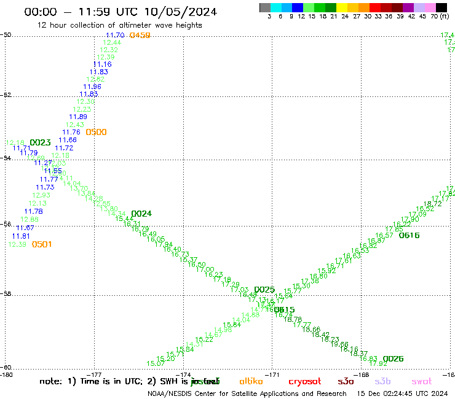The width and height of the screenshot is (455, 399).
Task: Click the -52 latitude axis label
Action: pyautogui.click(x=6, y=95)
